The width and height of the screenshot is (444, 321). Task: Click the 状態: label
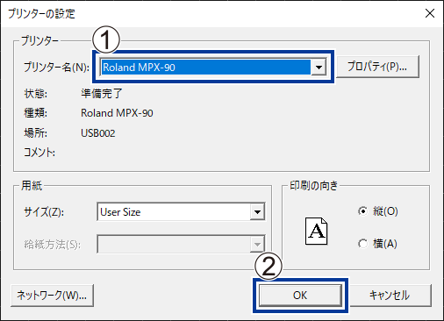click(x=35, y=94)
